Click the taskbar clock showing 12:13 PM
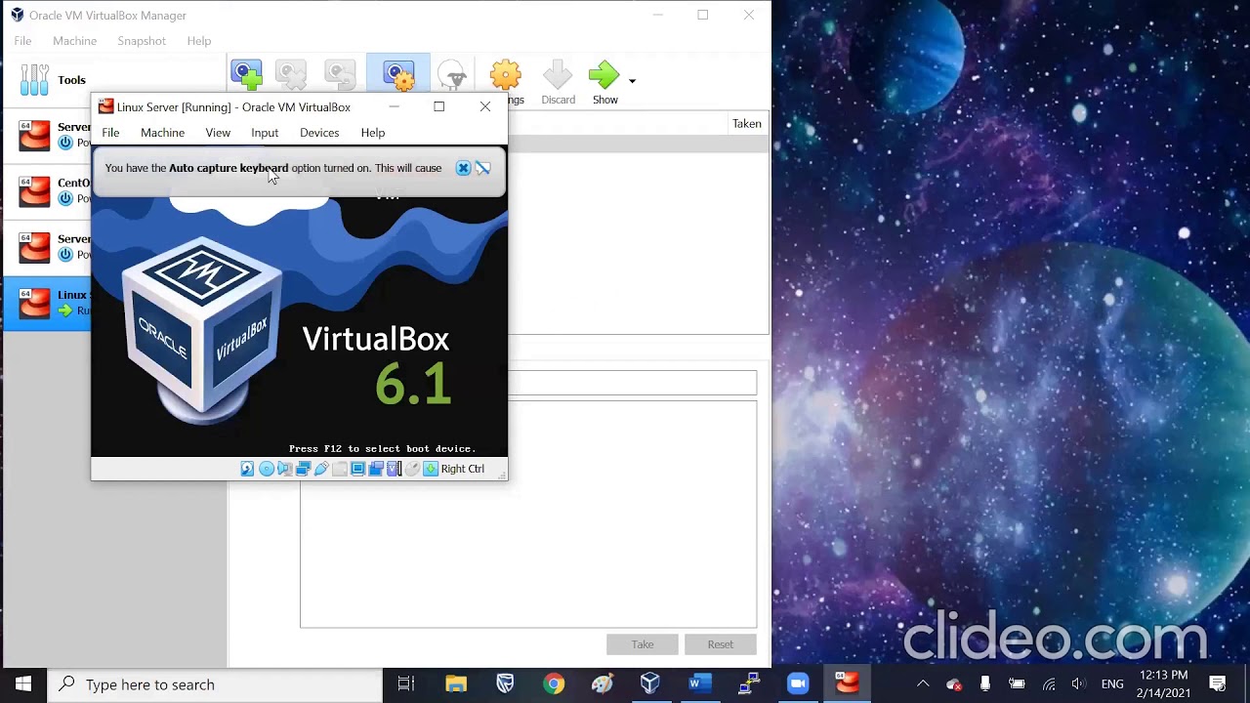The image size is (1250, 703). tap(1163, 684)
